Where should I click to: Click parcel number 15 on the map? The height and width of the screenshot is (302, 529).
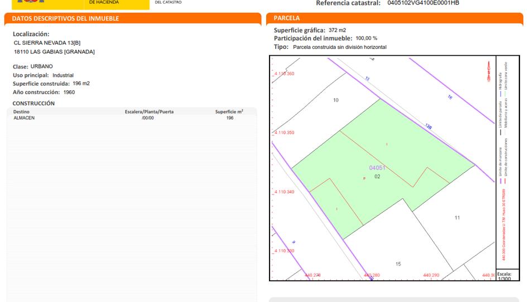pos(398,264)
